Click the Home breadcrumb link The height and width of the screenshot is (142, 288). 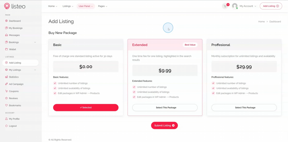click(261, 22)
